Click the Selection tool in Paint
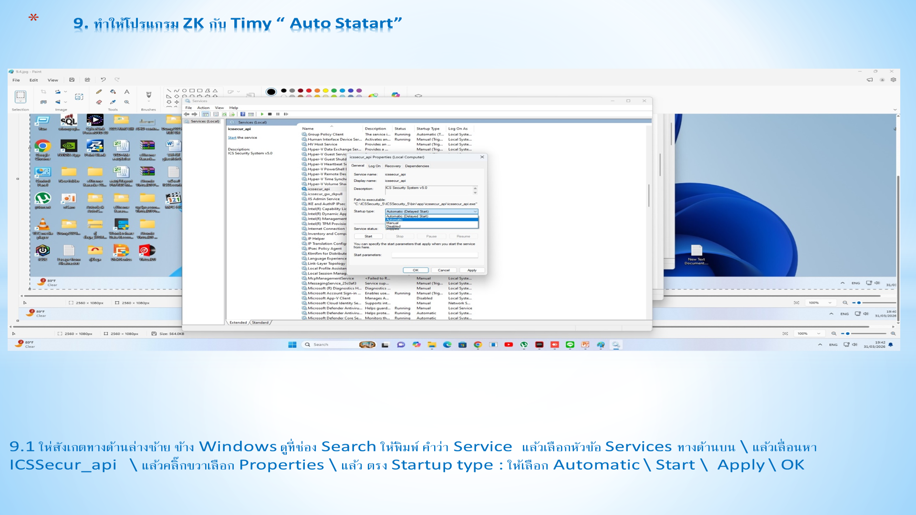The image size is (916, 515). pyautogui.click(x=21, y=96)
